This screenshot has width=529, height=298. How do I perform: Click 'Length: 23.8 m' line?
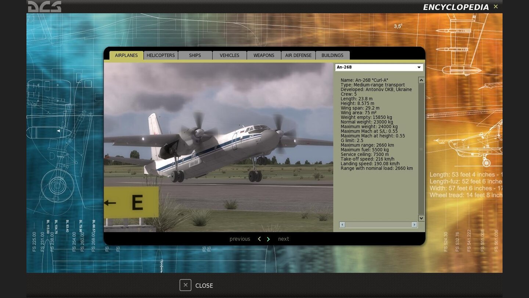pyautogui.click(x=356, y=99)
